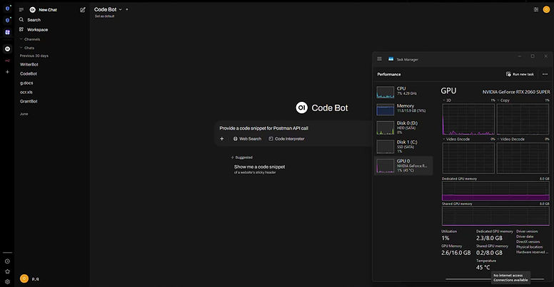
Task: Select Memory in Task Manager performance list
Action: [x=403, y=109]
